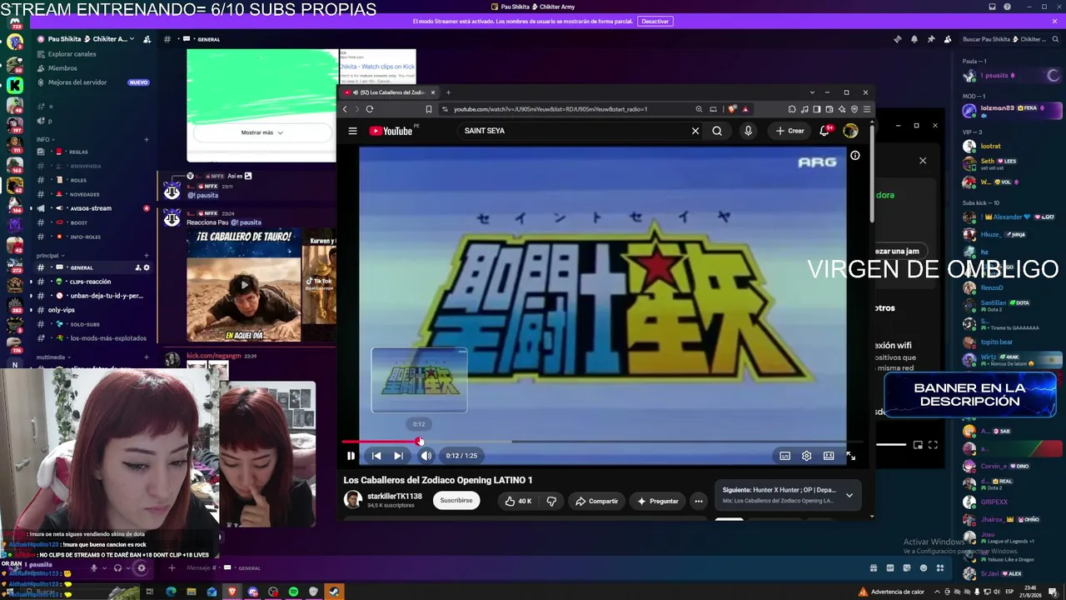Pause the YouTube video

click(x=351, y=456)
